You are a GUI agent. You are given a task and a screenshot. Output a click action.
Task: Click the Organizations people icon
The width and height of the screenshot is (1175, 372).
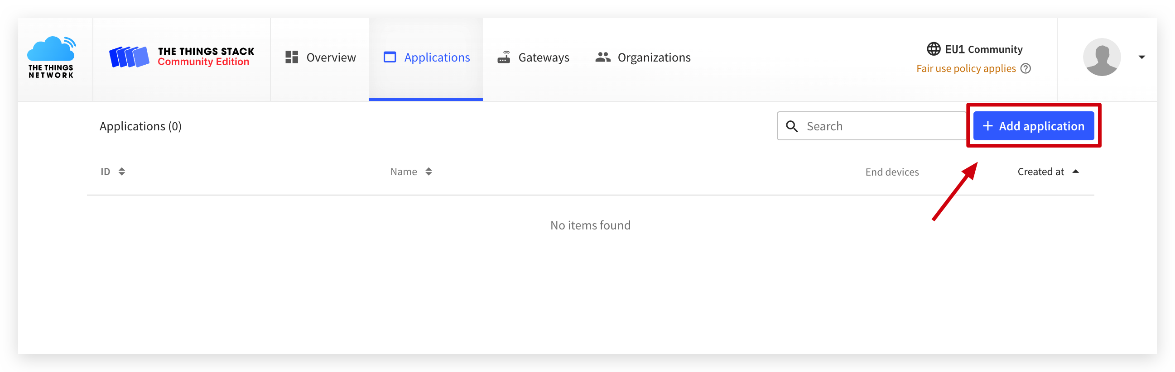[x=603, y=57]
